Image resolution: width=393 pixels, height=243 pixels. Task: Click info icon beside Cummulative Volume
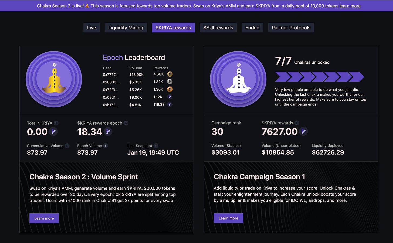pyautogui.click(x=67, y=146)
